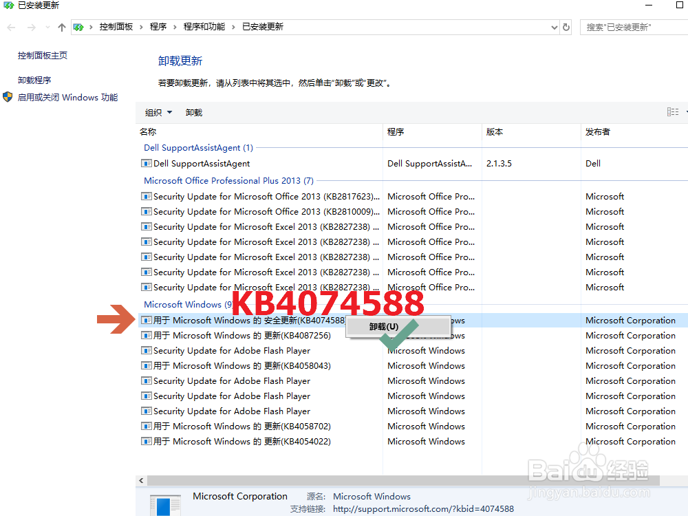Sort by 名称 column header

[x=148, y=131]
